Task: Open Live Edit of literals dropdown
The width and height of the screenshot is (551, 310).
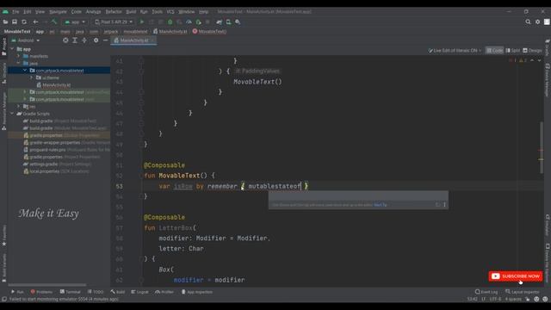Action: coord(455,51)
